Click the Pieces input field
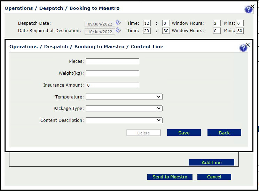 tap(112, 61)
